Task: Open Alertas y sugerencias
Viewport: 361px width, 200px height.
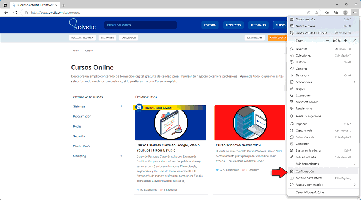Action: pyautogui.click(x=323, y=116)
